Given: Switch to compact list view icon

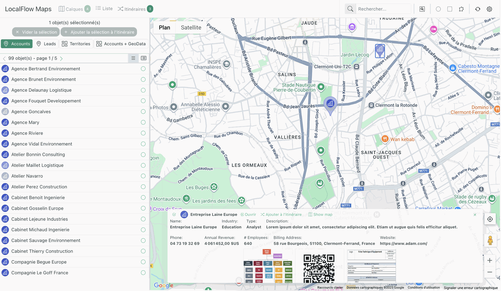Looking at the screenshot, I should click(x=133, y=58).
